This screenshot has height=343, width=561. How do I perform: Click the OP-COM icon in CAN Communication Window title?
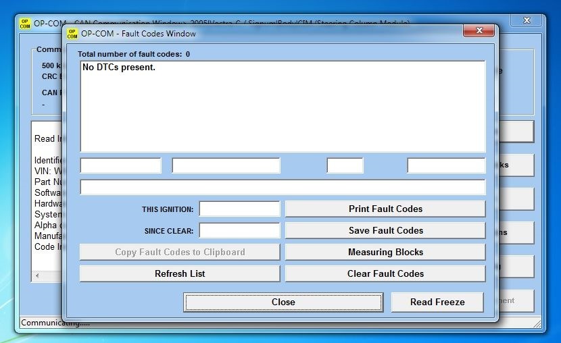(x=25, y=24)
